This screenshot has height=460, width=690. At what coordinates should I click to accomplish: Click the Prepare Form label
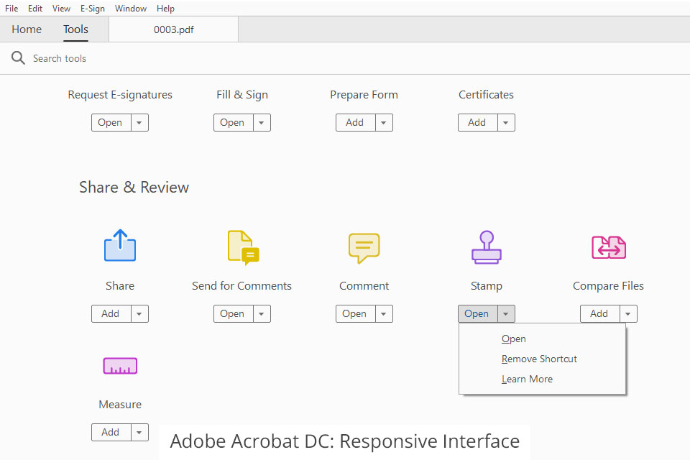click(364, 95)
